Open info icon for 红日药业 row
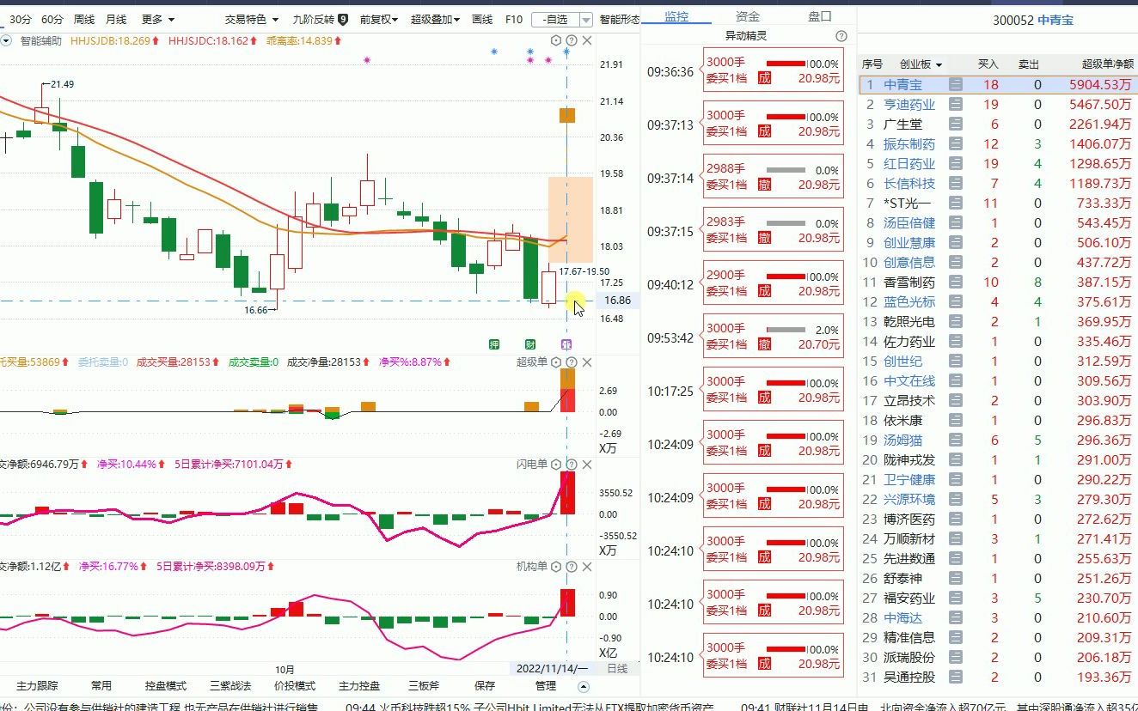This screenshot has height=711, width=1138. pyautogui.click(x=956, y=163)
